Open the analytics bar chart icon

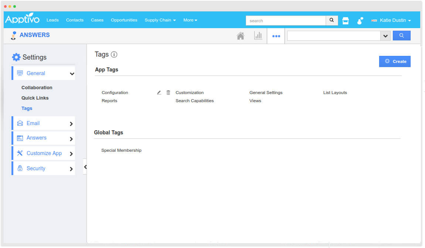coord(258,35)
